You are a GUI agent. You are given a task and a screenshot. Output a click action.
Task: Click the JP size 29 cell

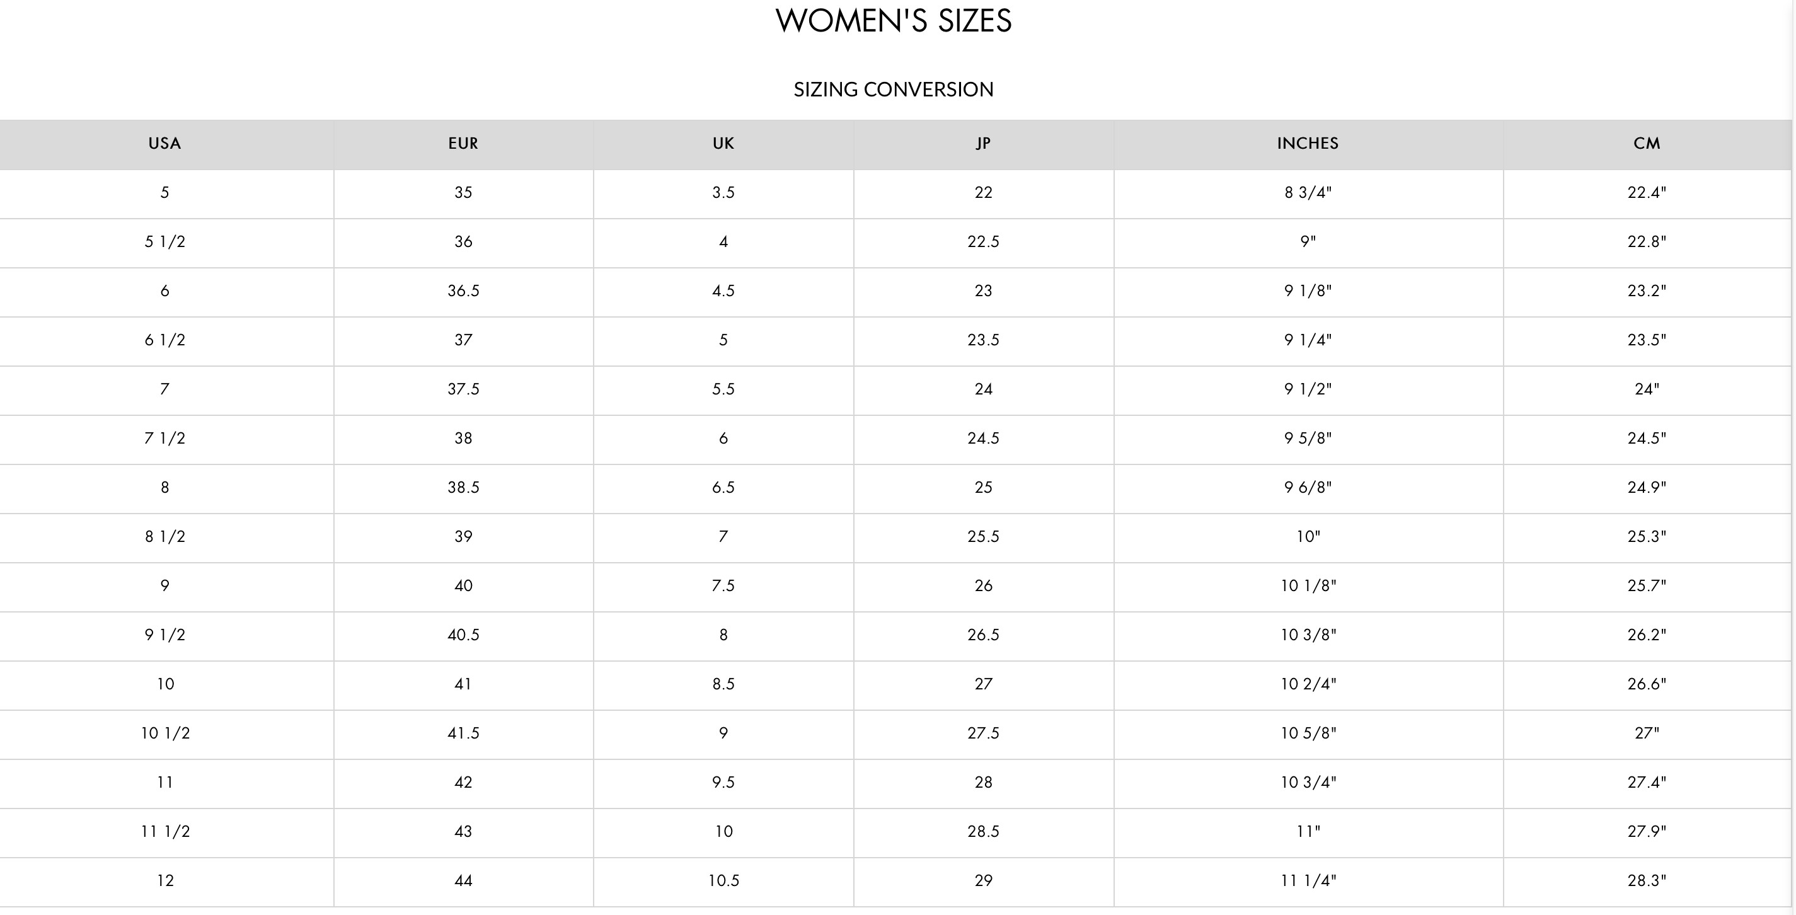click(x=983, y=881)
